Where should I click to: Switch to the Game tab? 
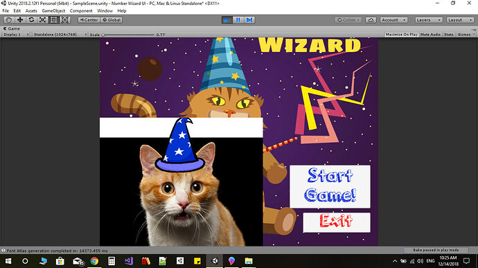(12, 28)
